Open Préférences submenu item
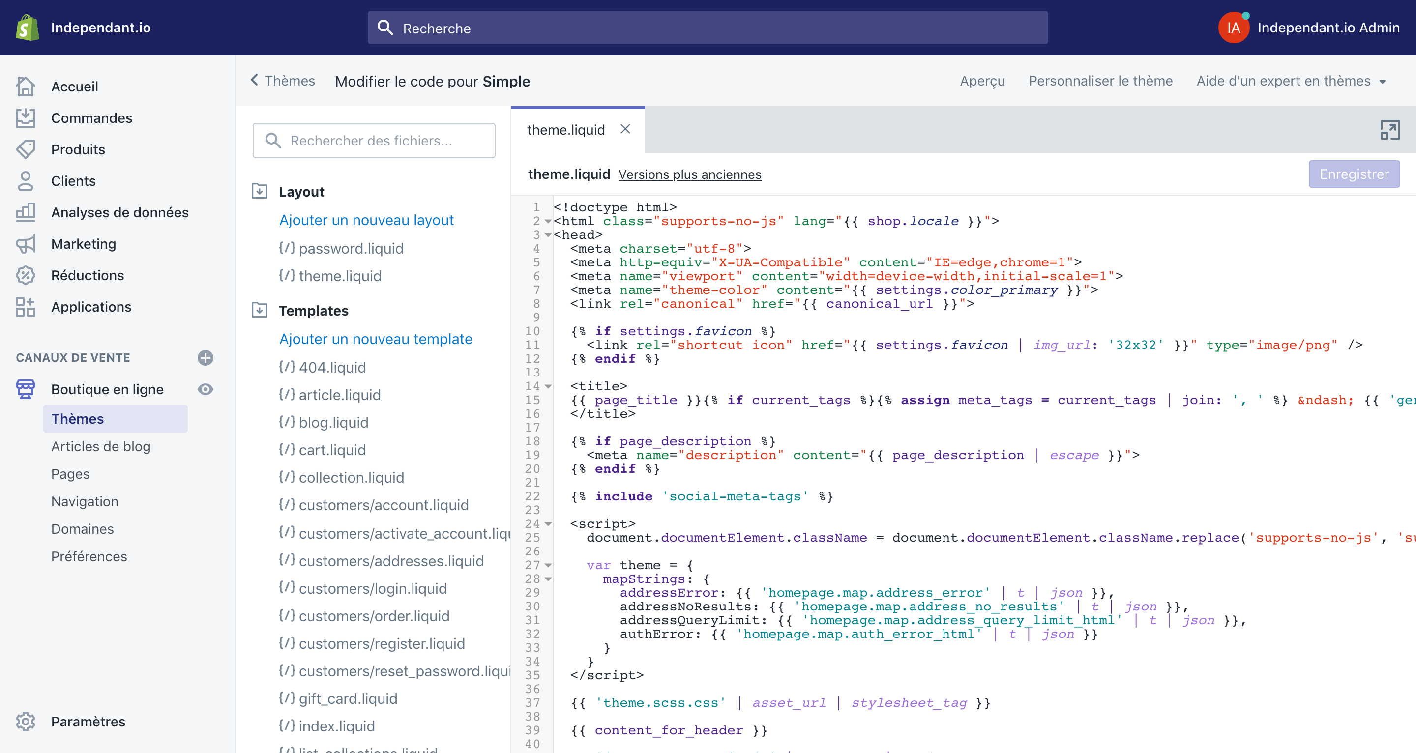Viewport: 1416px width, 753px height. (89, 556)
